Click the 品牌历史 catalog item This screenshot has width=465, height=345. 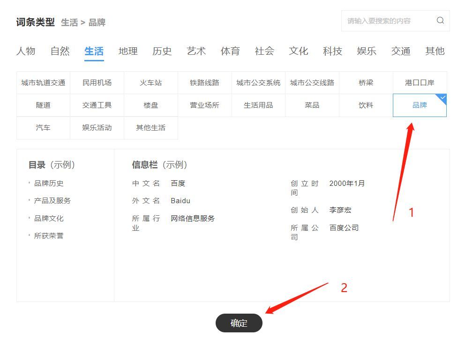[x=49, y=183]
